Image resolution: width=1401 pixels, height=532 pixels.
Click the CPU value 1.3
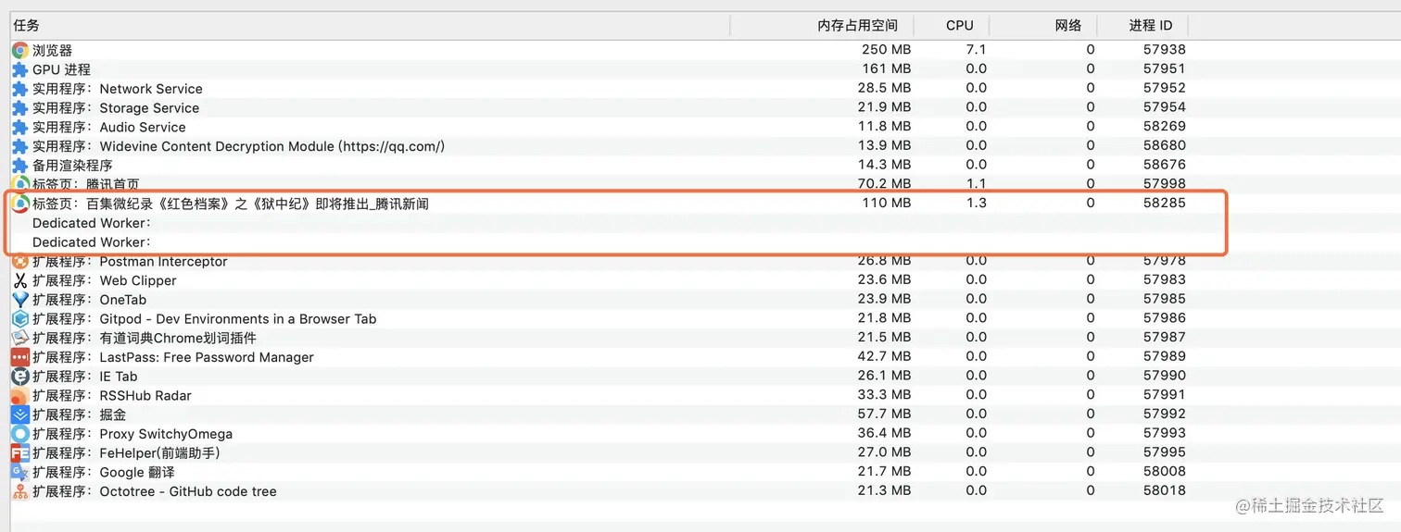click(977, 203)
